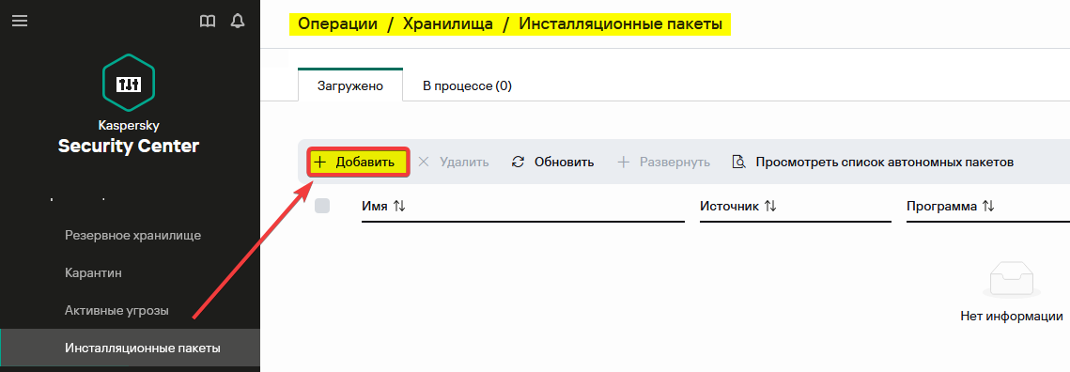Click the plus icon on Добавить

pos(319,163)
